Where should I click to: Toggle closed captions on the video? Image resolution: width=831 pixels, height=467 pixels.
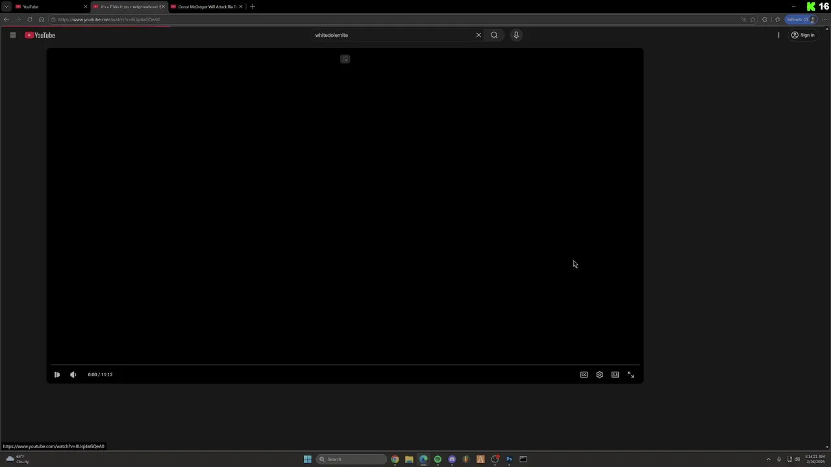pos(584,374)
